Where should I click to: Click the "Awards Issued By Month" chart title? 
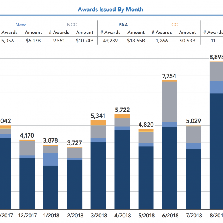point(110,9)
